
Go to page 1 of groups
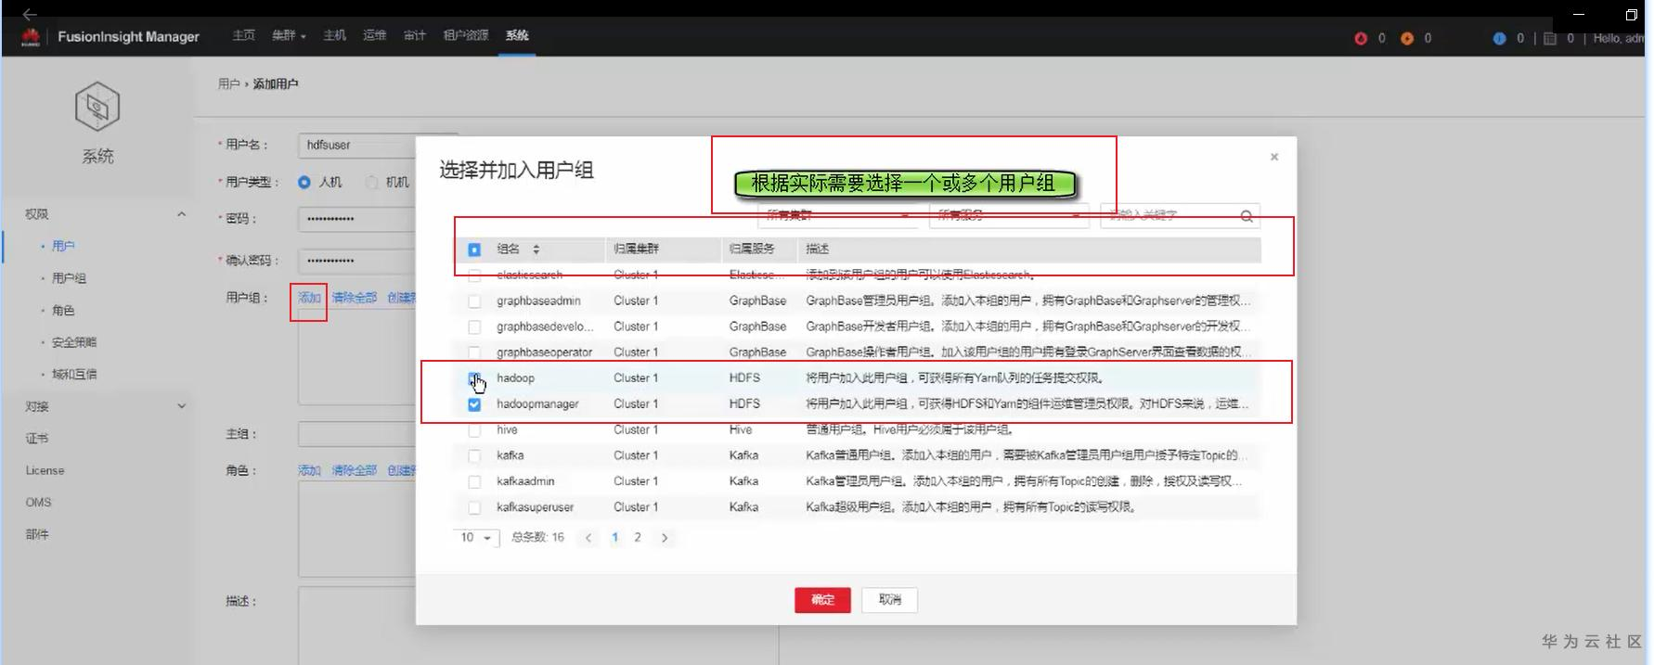[x=614, y=538]
